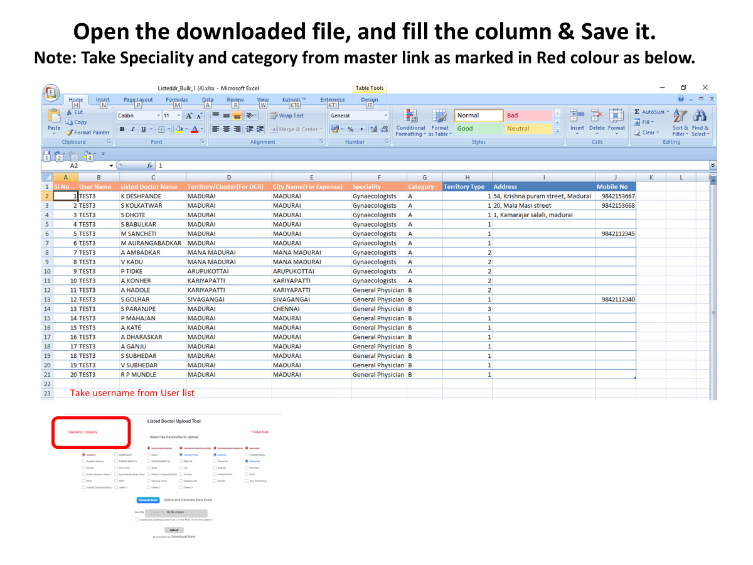
Task: Open the Review ribbon tab
Action: pos(235,100)
